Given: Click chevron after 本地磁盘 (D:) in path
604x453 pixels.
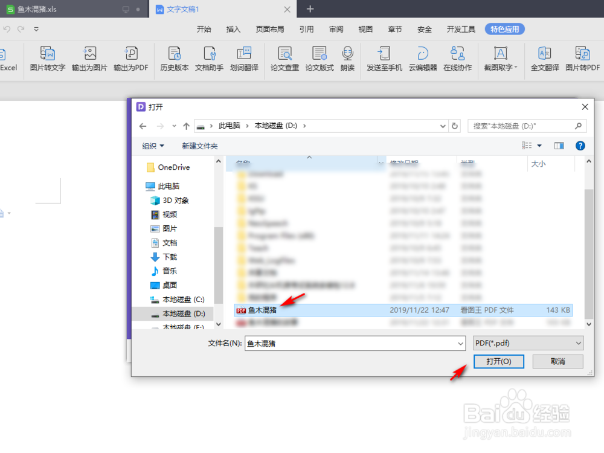Looking at the screenshot, I should click(304, 126).
